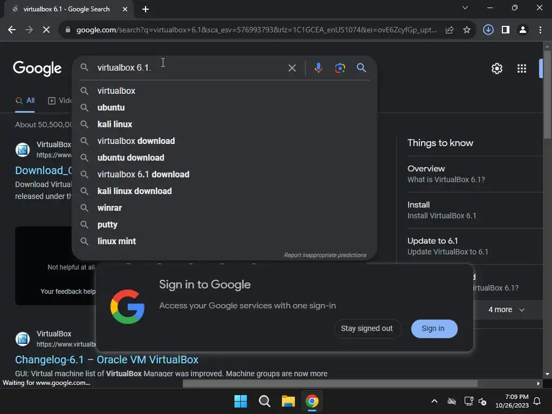Click the vertical page scrollbar thumb
552x414 pixels.
[x=547, y=94]
